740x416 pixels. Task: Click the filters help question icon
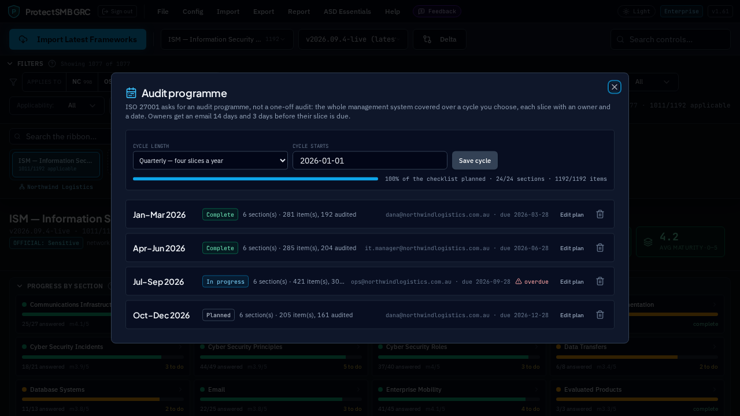[x=52, y=64]
